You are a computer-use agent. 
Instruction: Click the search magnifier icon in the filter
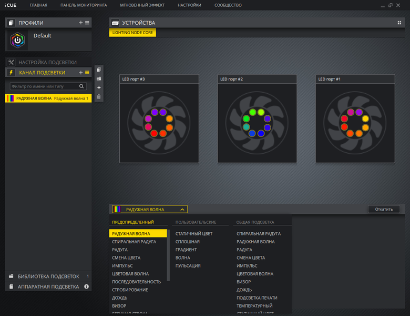pos(81,86)
